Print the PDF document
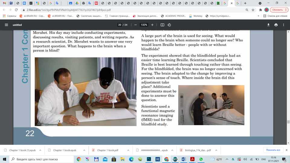The width and height of the screenshot is (290, 163). click(276, 25)
